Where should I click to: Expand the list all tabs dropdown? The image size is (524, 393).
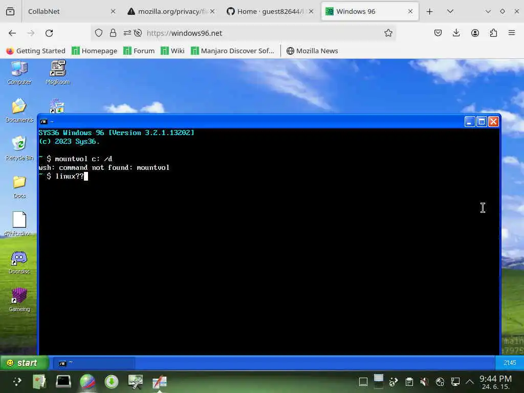tap(450, 11)
